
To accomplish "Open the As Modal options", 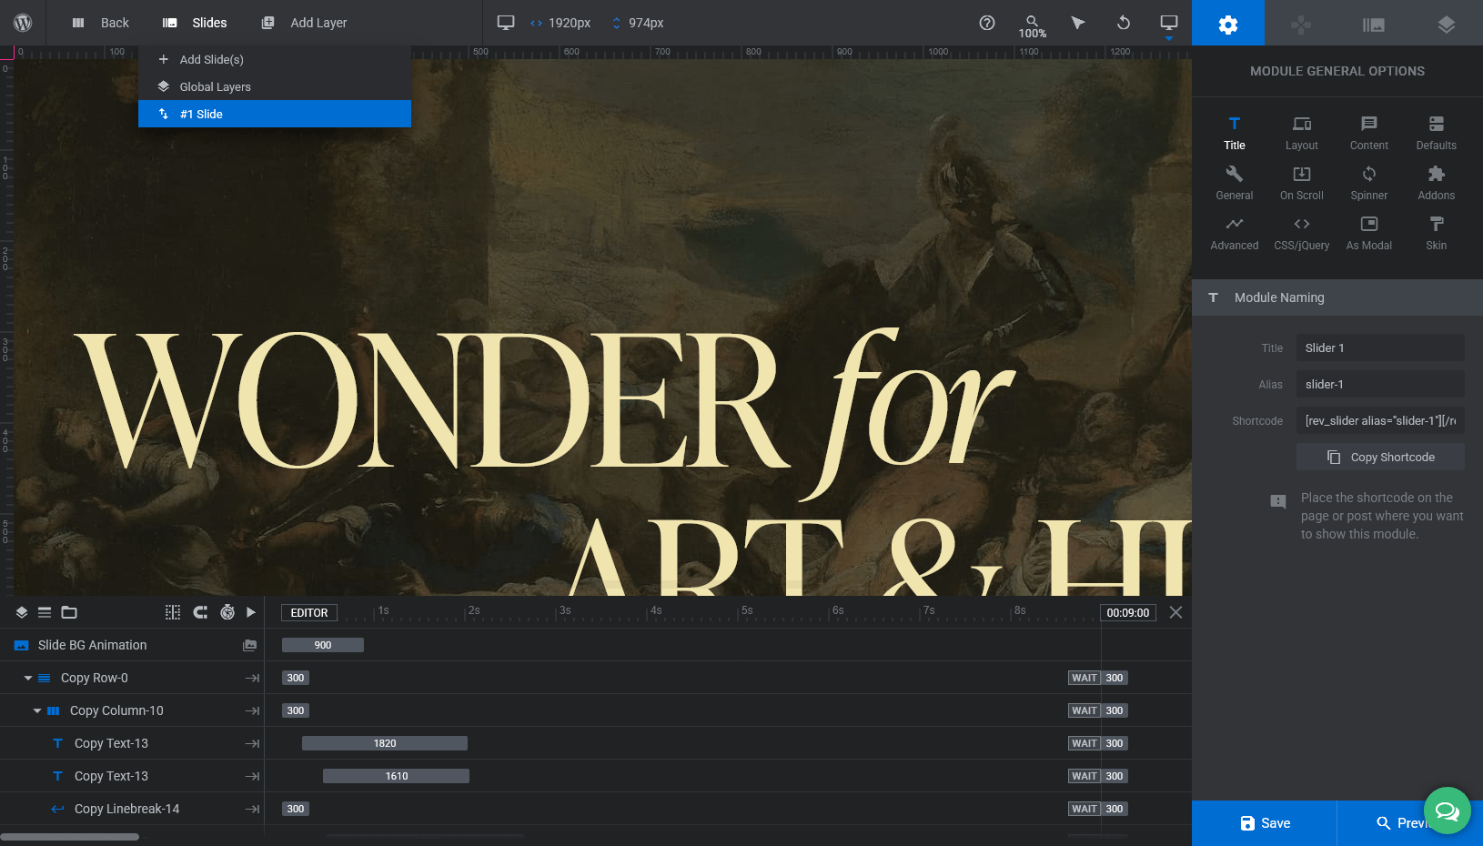I will coord(1369,233).
